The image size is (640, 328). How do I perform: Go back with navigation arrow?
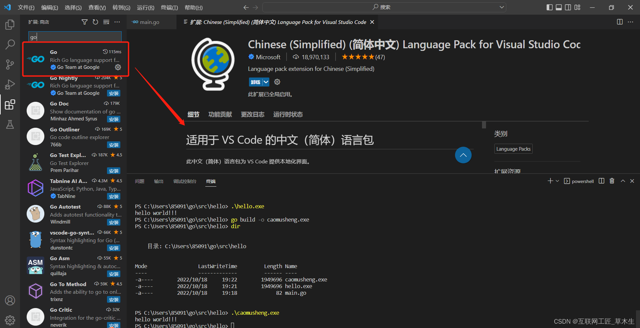(x=246, y=7)
